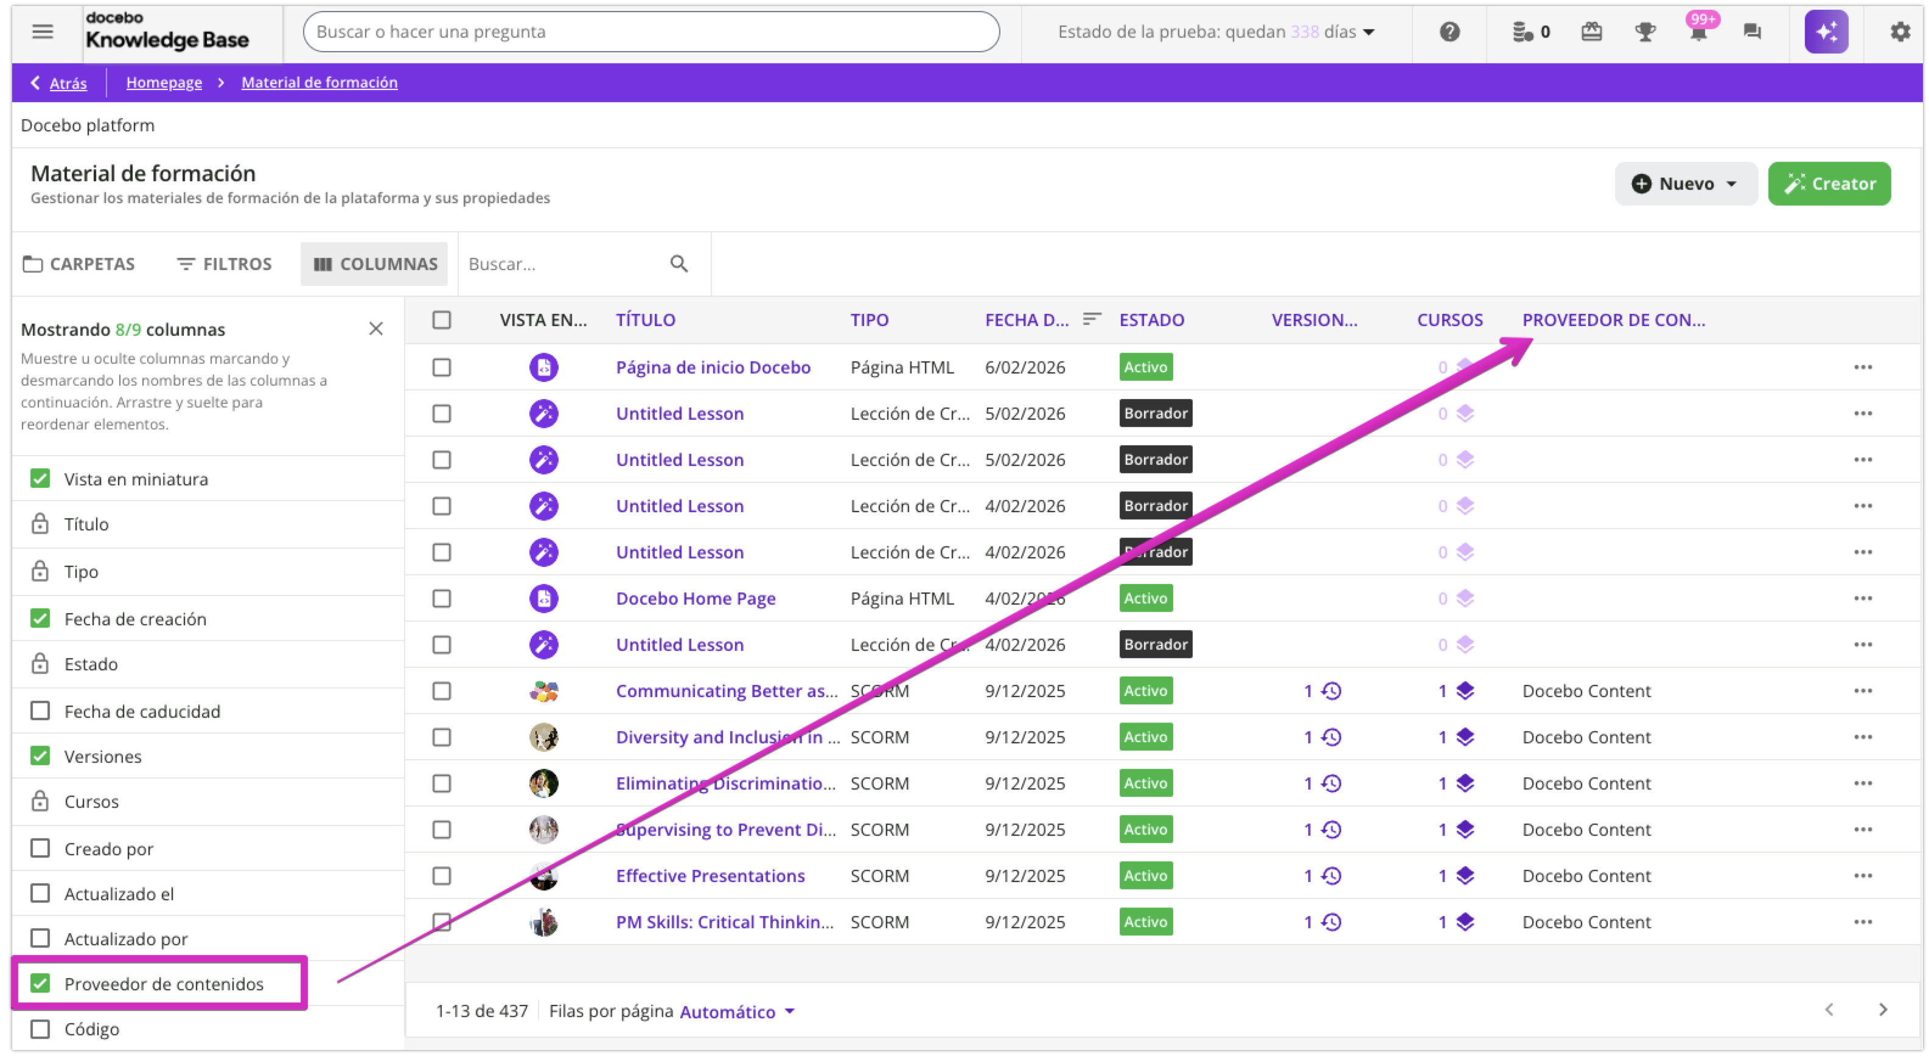1929x1056 pixels.
Task: Open the admin settings gear icon
Action: click(x=1900, y=32)
